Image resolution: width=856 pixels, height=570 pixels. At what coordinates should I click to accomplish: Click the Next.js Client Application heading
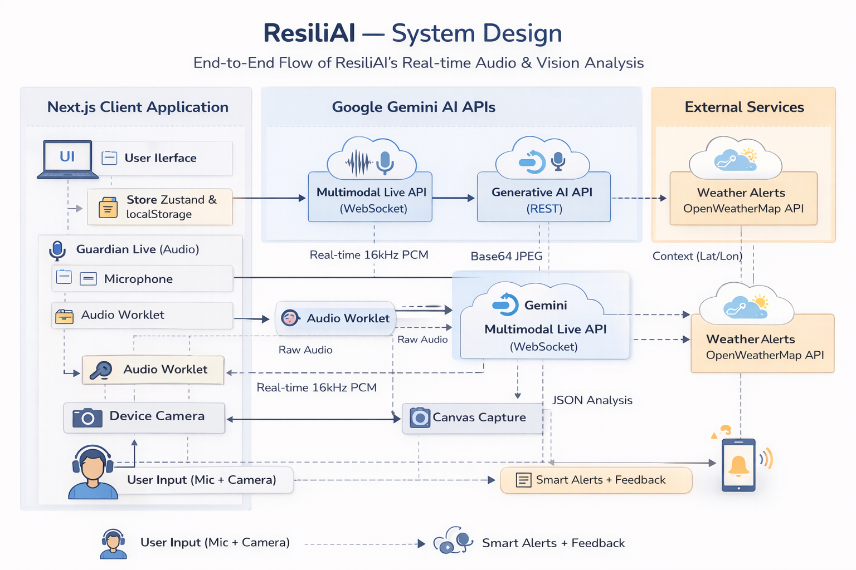point(138,107)
